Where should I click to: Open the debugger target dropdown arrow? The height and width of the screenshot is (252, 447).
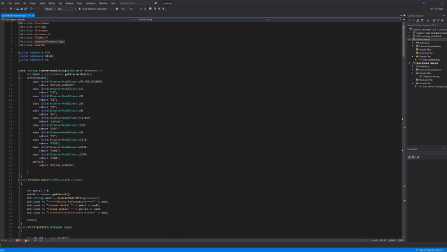[109, 9]
